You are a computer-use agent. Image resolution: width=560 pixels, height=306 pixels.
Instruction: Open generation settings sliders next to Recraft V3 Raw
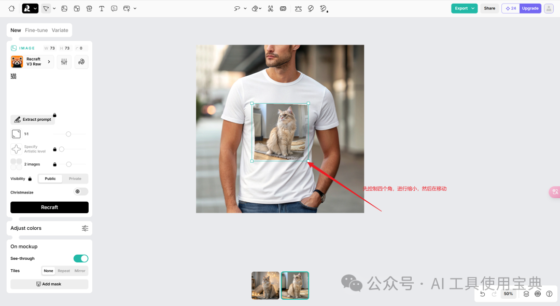(x=64, y=62)
